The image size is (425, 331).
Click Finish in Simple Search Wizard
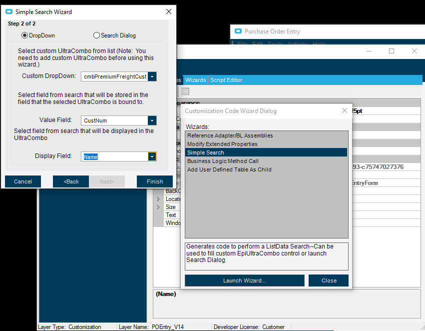[155, 181]
